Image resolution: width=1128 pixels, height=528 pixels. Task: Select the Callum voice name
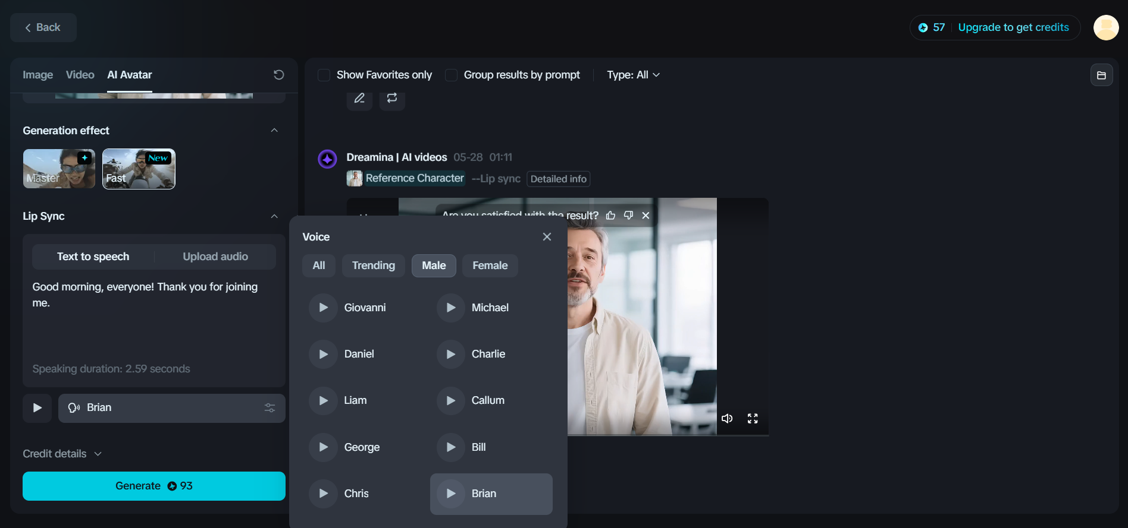pyautogui.click(x=488, y=400)
